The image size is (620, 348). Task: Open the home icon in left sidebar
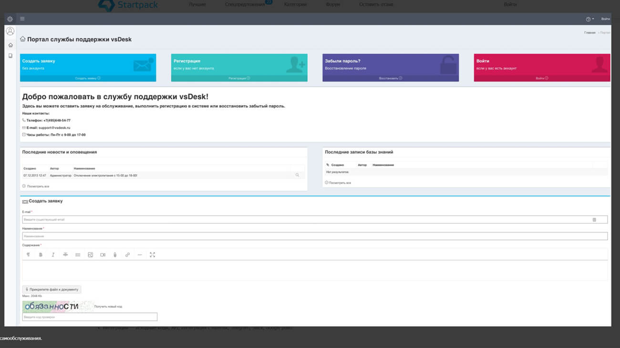[x=10, y=45]
